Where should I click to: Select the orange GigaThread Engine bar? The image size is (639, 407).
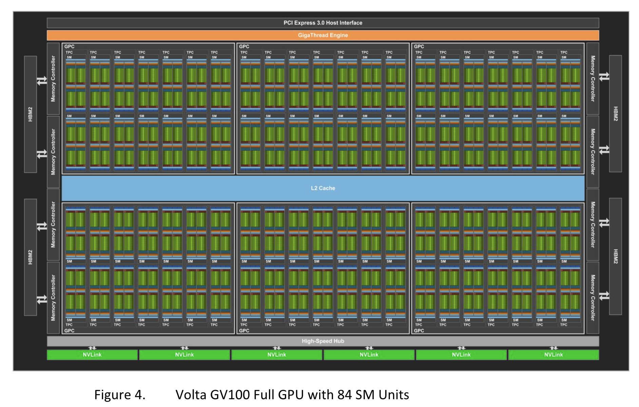tap(323, 35)
